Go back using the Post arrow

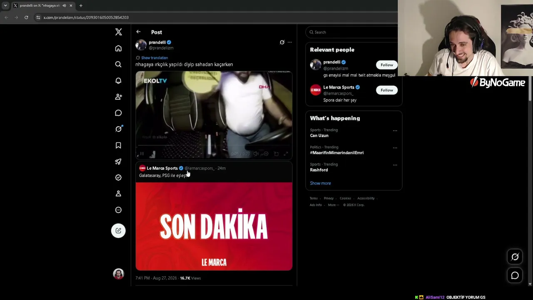[x=138, y=32]
